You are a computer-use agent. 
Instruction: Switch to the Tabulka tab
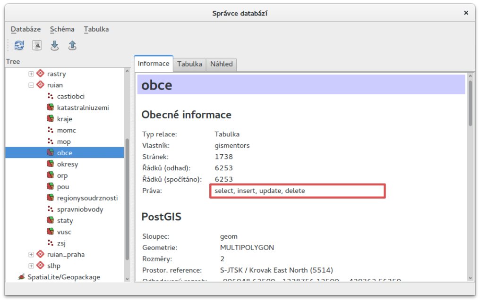point(189,64)
